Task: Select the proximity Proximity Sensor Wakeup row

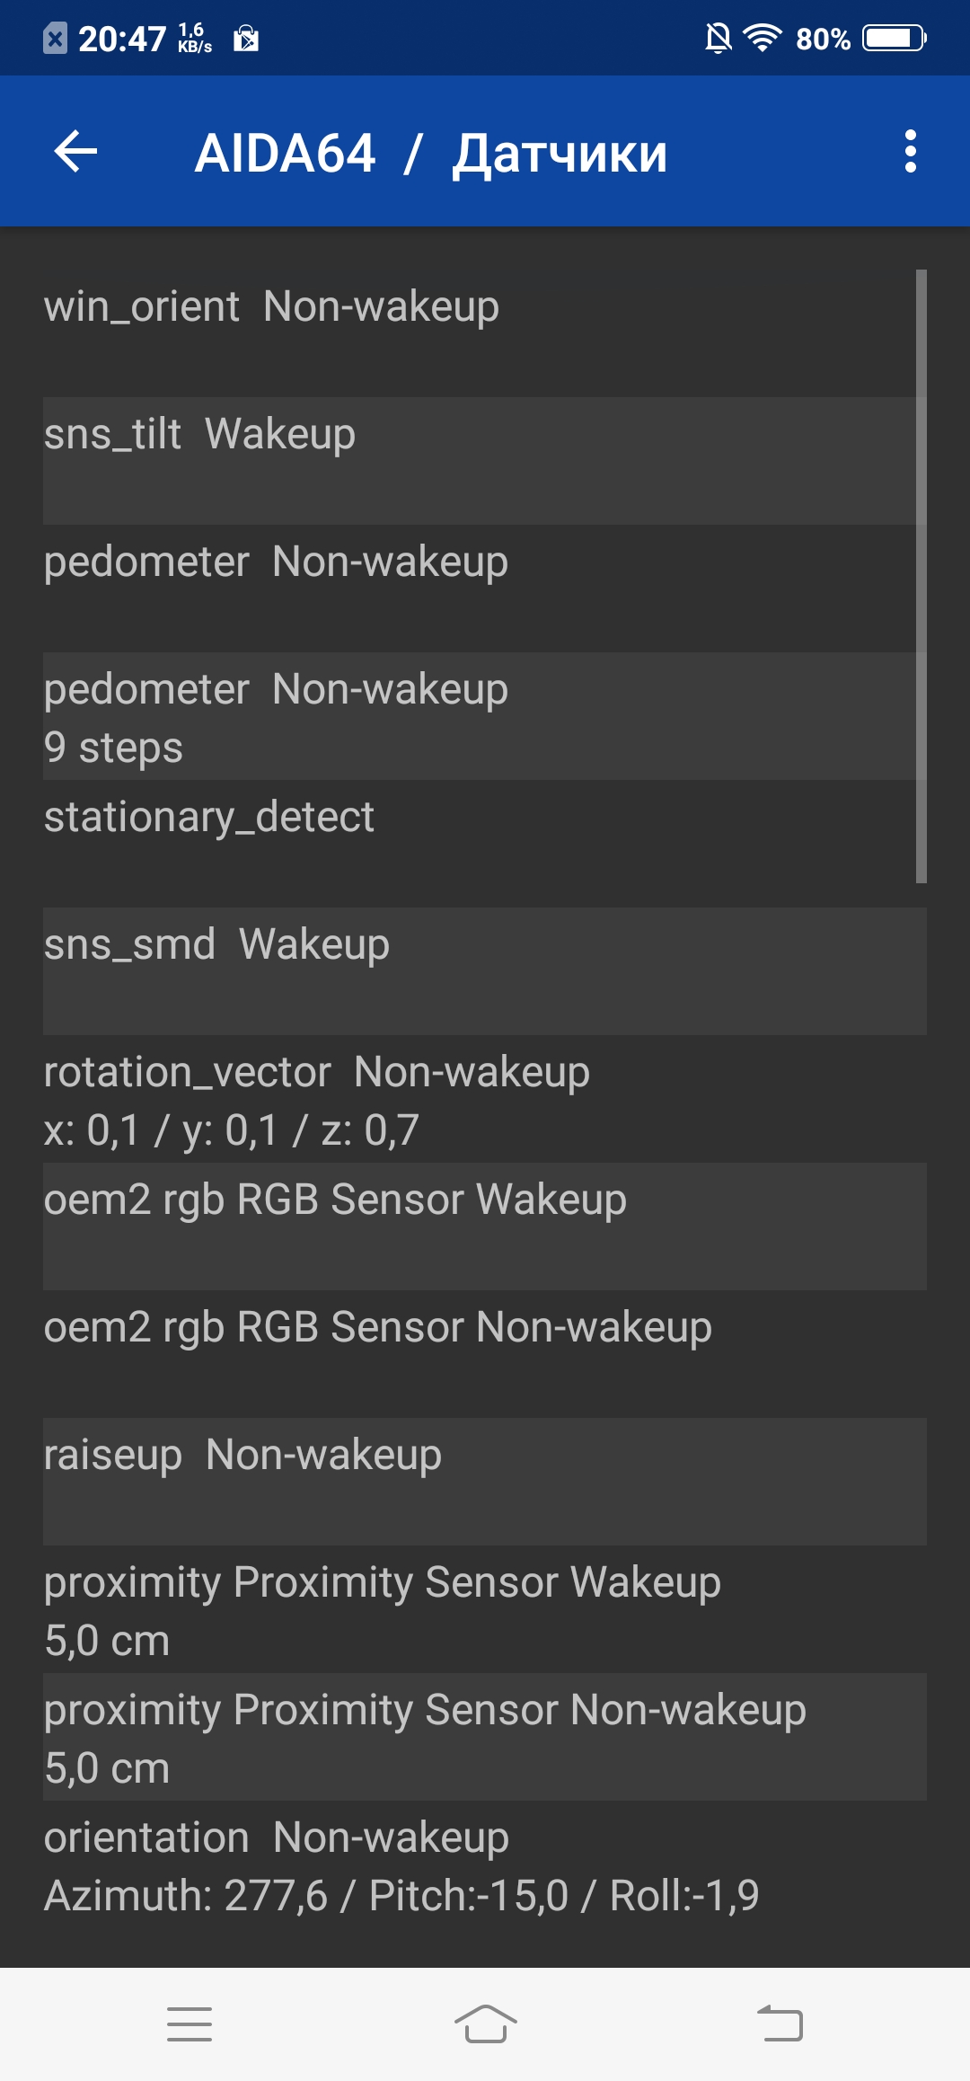Action: [x=485, y=1609]
